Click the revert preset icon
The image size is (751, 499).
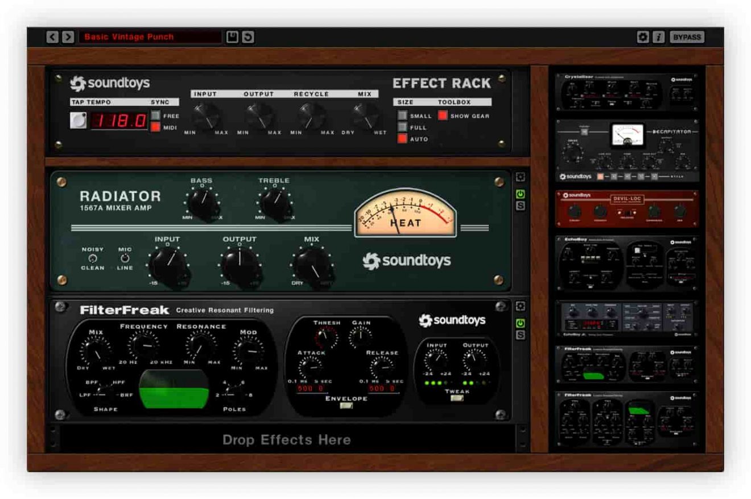[x=249, y=36]
